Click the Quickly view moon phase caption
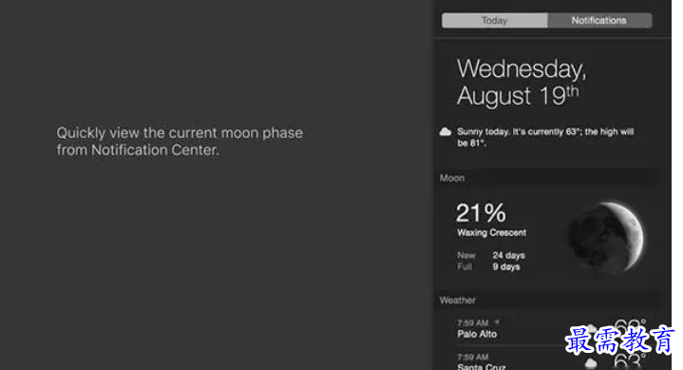Screen dimensions: 683x370 pos(180,142)
